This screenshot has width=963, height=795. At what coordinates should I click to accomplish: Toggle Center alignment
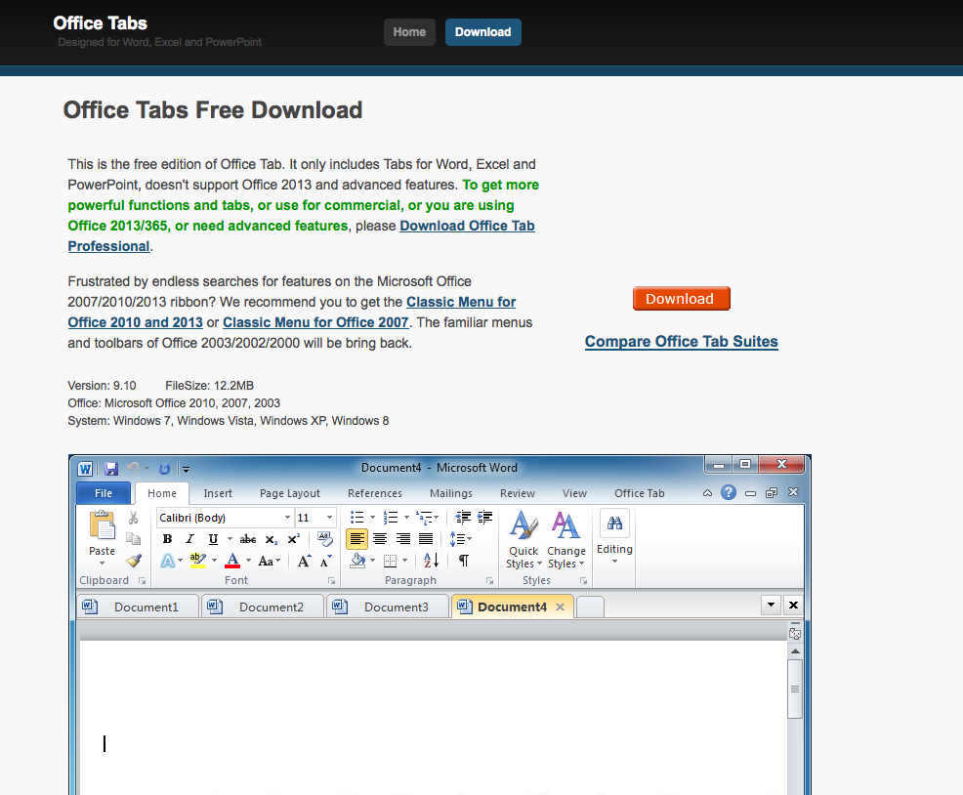tap(380, 539)
